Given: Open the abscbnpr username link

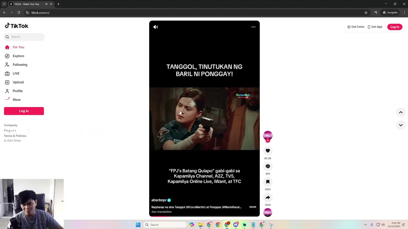Looking at the screenshot, I should click(x=159, y=200).
